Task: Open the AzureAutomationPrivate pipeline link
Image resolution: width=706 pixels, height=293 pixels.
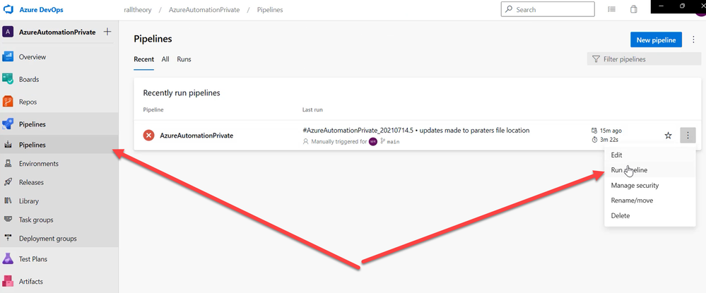Action: click(196, 135)
